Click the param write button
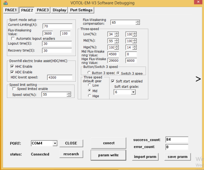204x170 pixels. [109, 155]
